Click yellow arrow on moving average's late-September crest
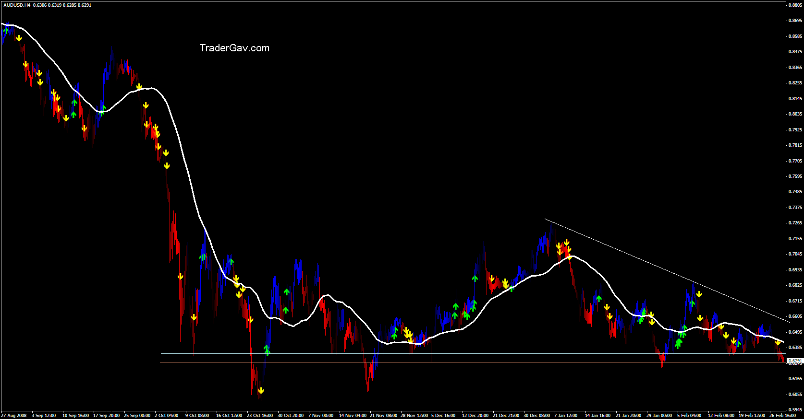The width and height of the screenshot is (804, 419). (x=139, y=87)
